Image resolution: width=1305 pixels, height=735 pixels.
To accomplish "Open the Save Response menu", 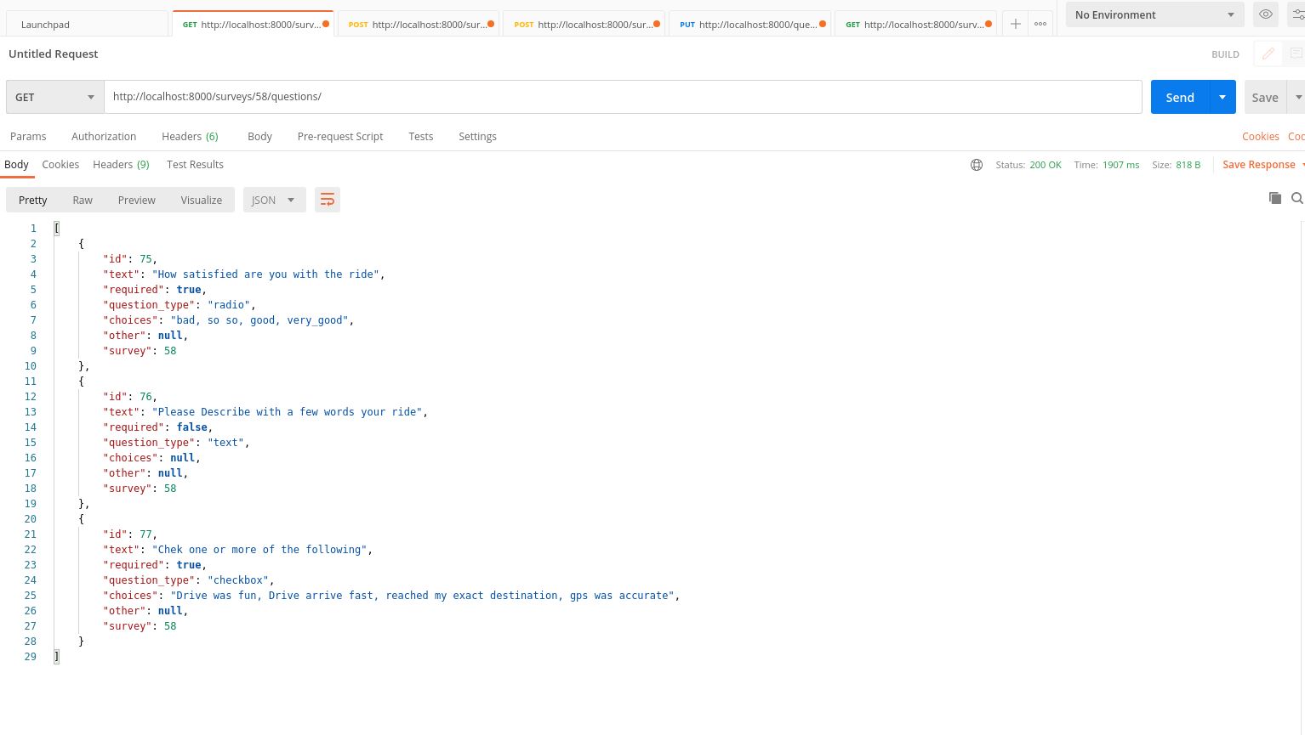I will [x=1258, y=164].
